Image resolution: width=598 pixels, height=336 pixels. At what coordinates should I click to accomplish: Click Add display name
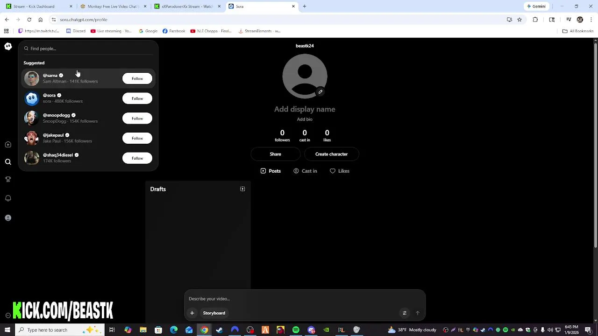(305, 109)
